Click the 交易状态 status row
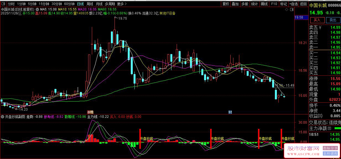Viewport: 341px width, 159px height. [x=325, y=123]
